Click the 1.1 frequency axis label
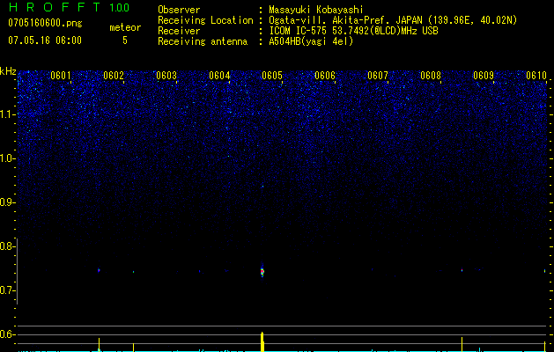This screenshot has height=352, width=554. 8,114
